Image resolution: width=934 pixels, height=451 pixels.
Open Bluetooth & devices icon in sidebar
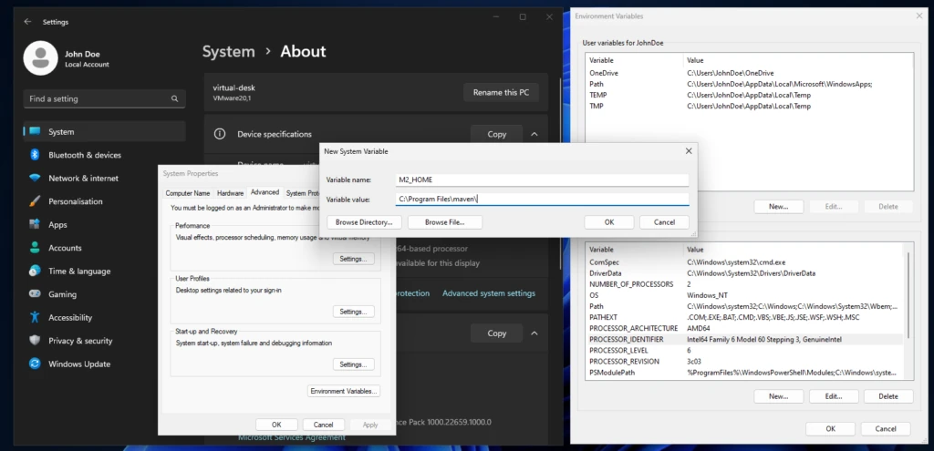[x=35, y=155]
